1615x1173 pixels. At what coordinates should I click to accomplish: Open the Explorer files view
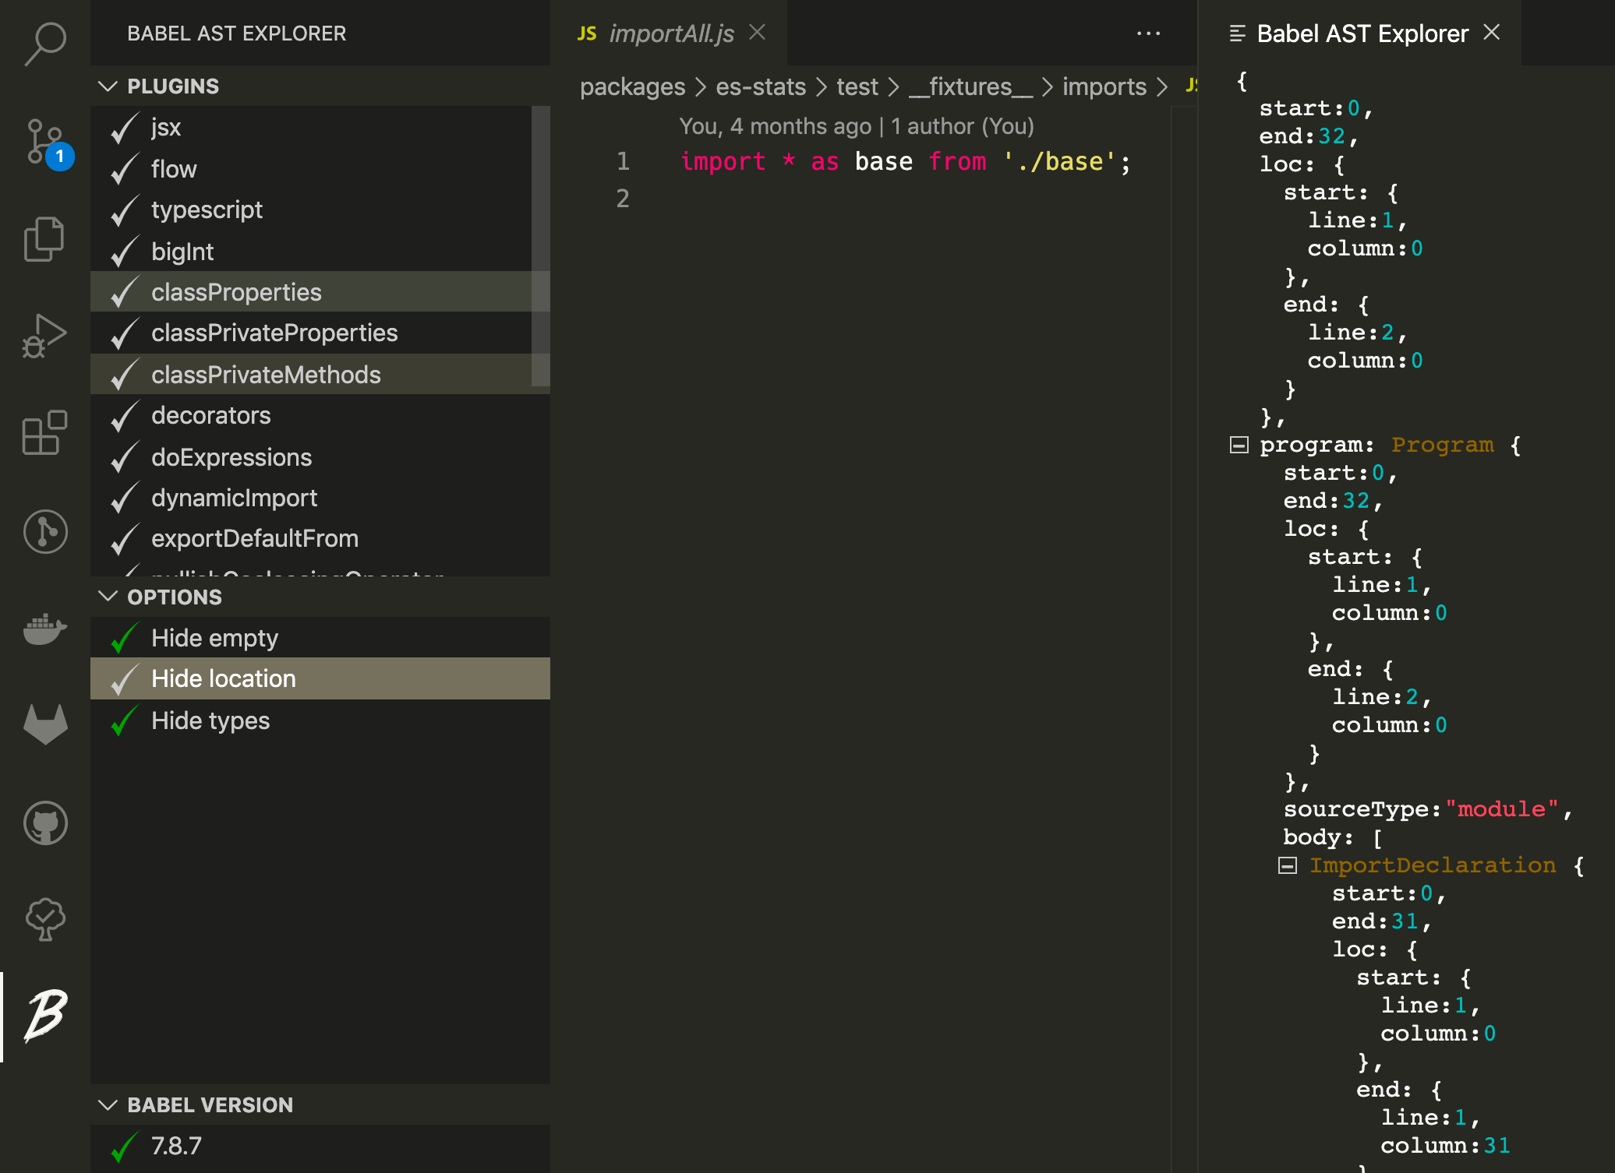(x=44, y=238)
